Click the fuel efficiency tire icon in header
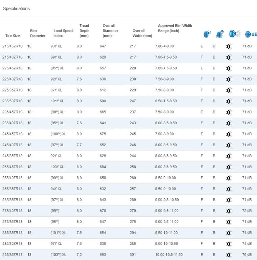Image resolution: width=257 pixels, height=260 pixels. 207,34
